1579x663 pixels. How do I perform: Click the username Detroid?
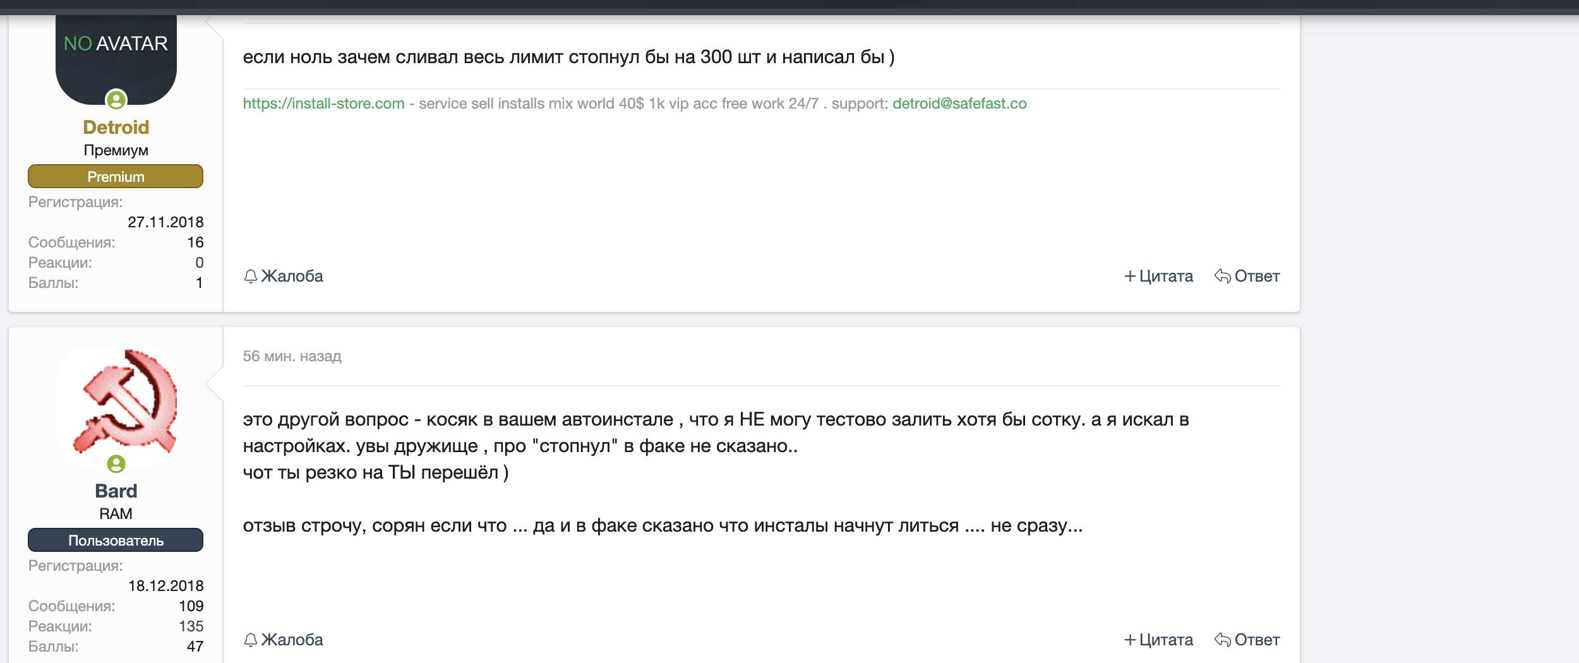(x=116, y=127)
